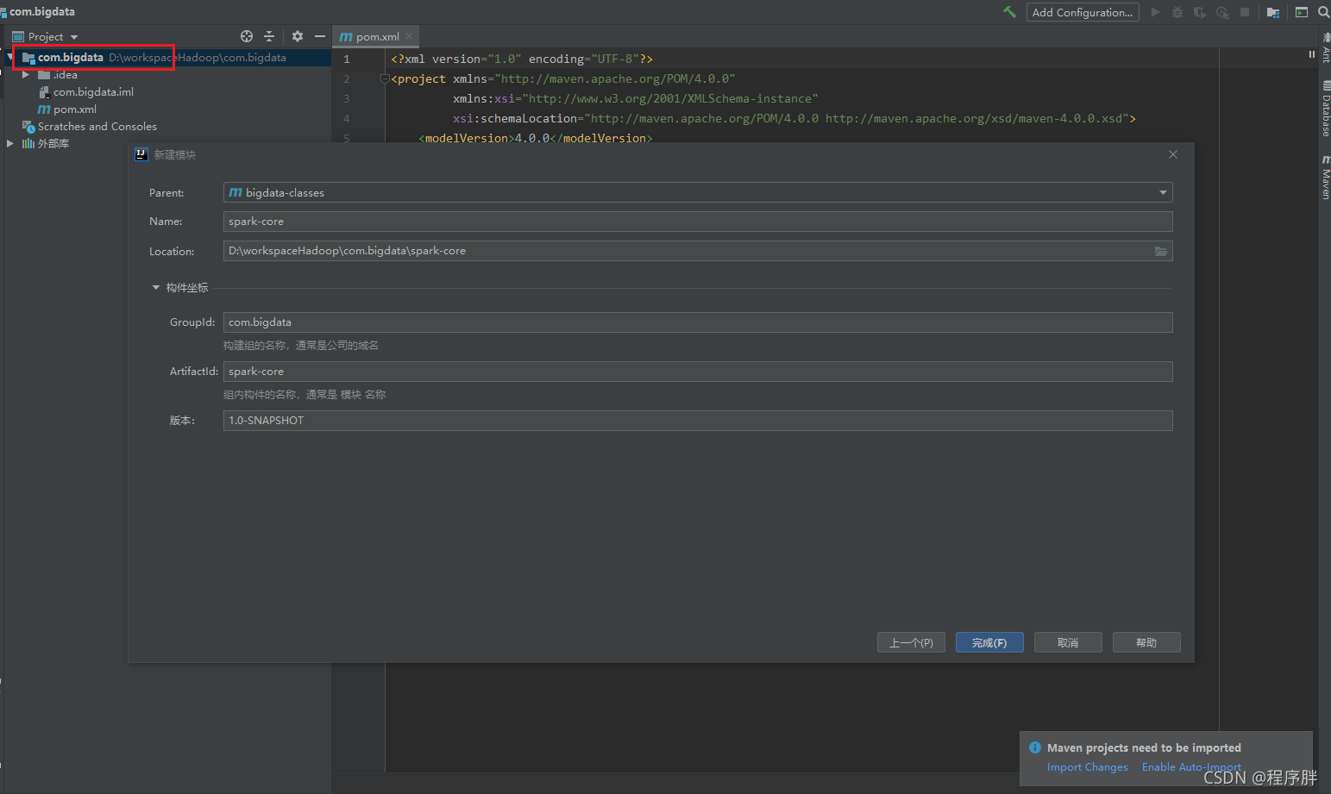
Task: Open the Search Everywhere magnifier icon
Action: coord(1323,12)
